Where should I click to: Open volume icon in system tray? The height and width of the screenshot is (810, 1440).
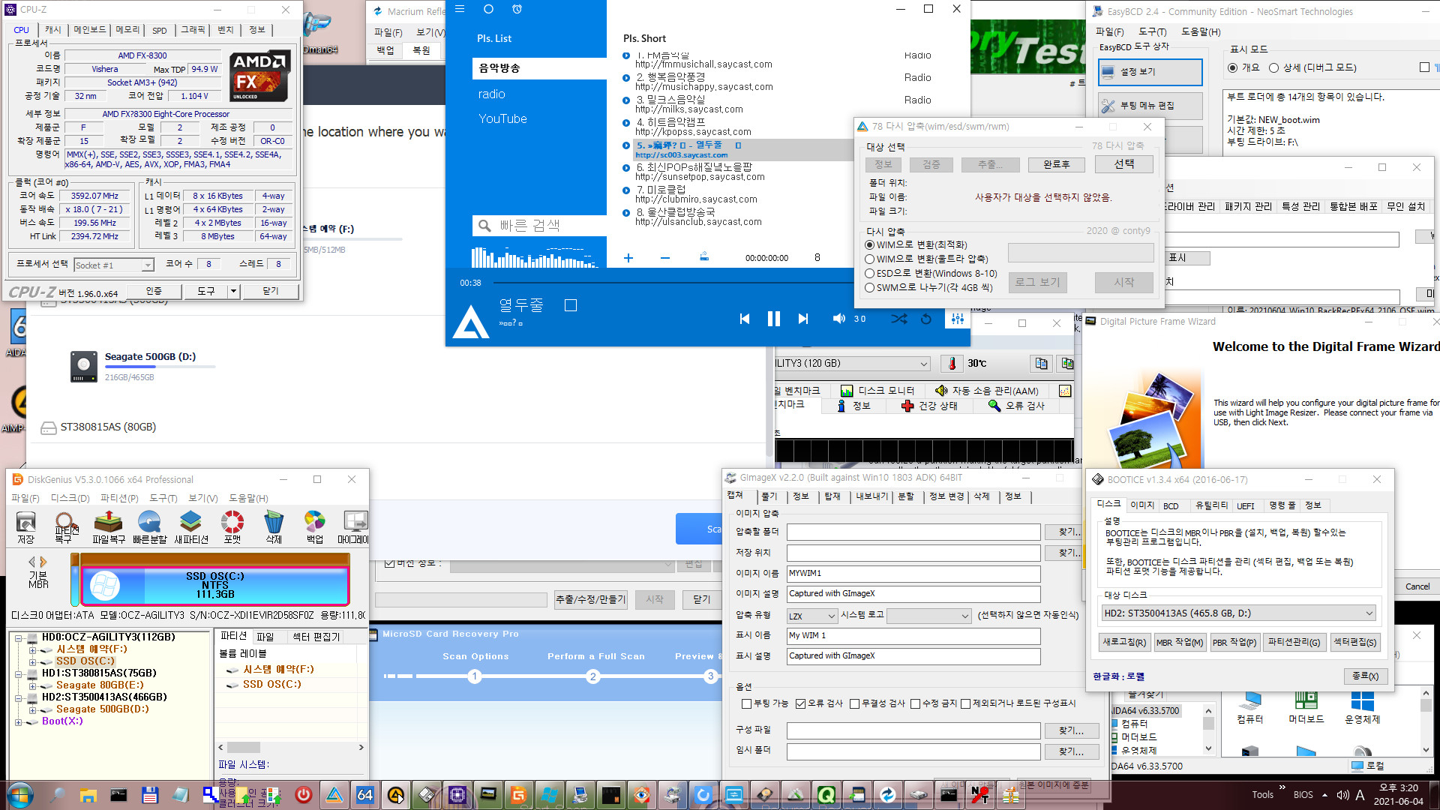click(x=1342, y=795)
